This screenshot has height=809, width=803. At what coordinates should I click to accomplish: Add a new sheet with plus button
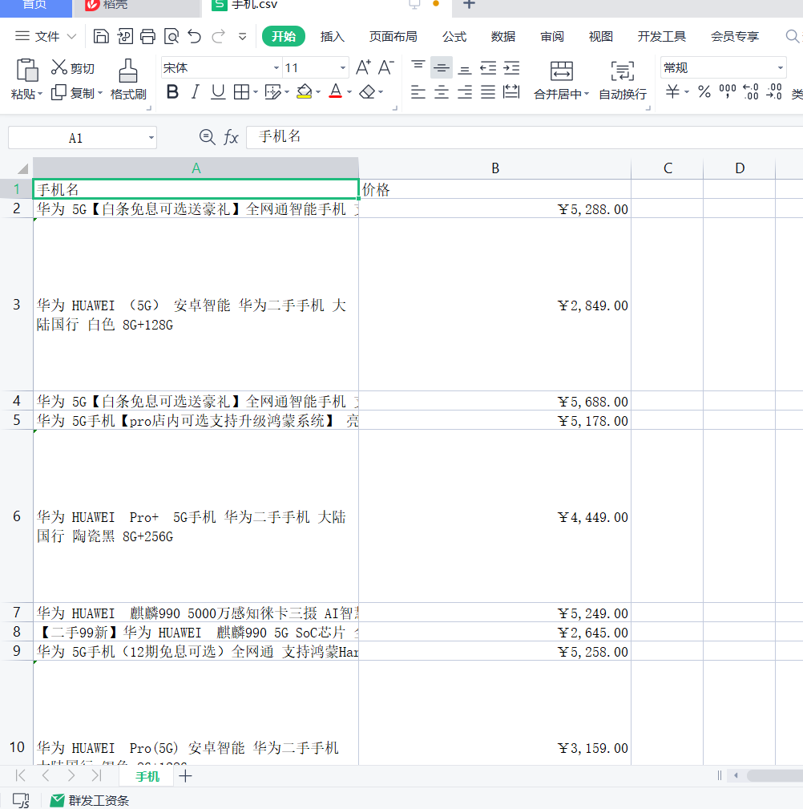tap(185, 775)
